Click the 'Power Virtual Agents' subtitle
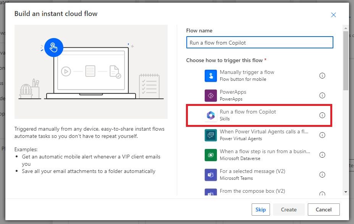This screenshot has width=354, height=224. tap(241, 139)
